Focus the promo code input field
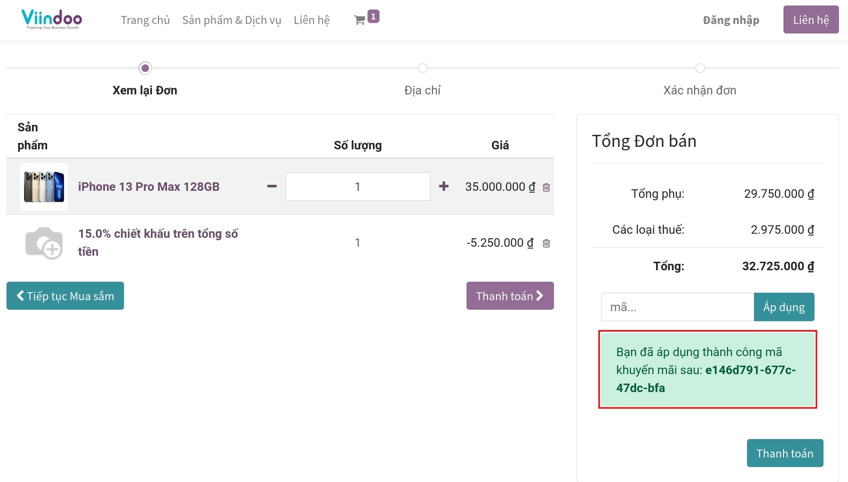 click(x=677, y=307)
